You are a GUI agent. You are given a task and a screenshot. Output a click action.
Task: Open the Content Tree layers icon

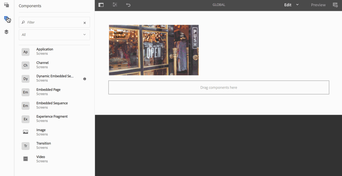click(6, 32)
